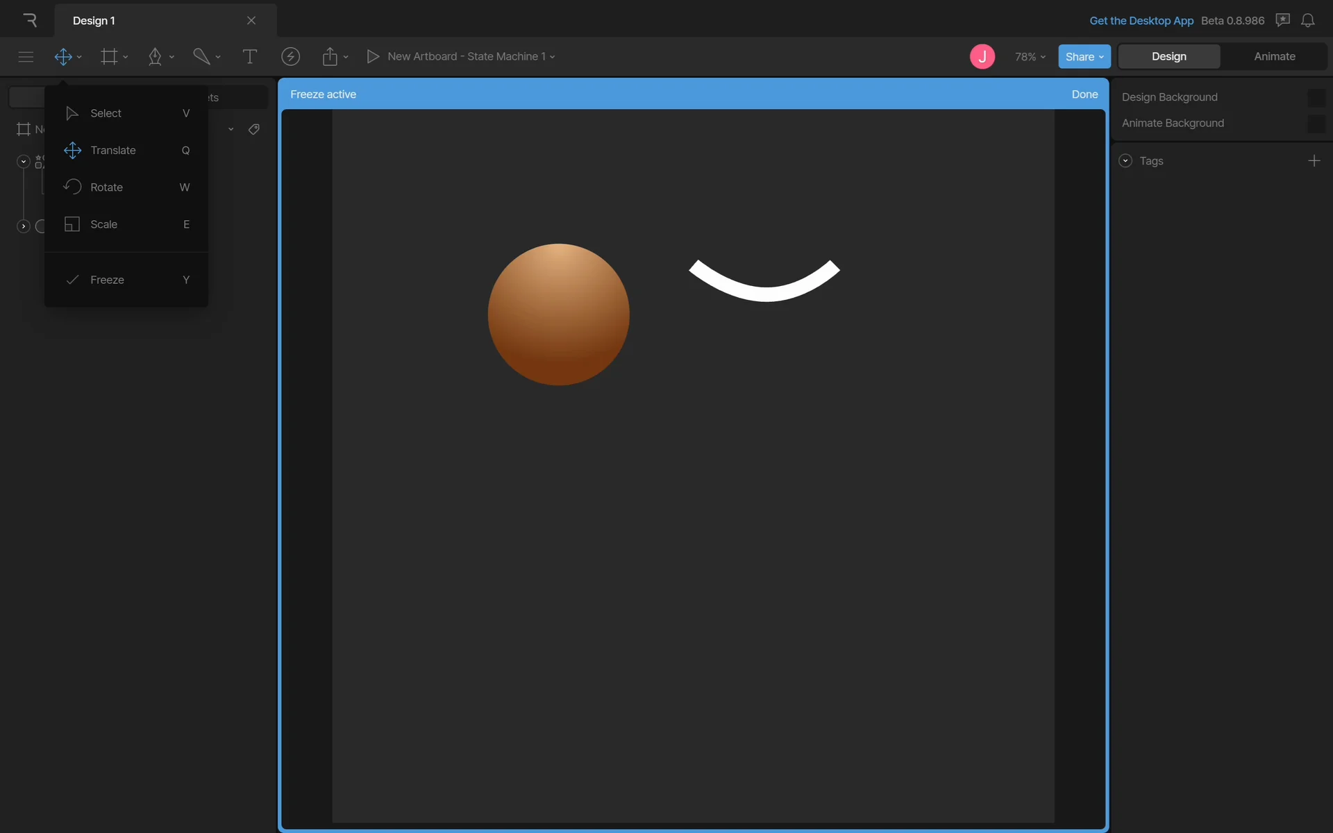This screenshot has height=833, width=1333.
Task: Click Done in Freeze active bar
Action: tap(1084, 94)
